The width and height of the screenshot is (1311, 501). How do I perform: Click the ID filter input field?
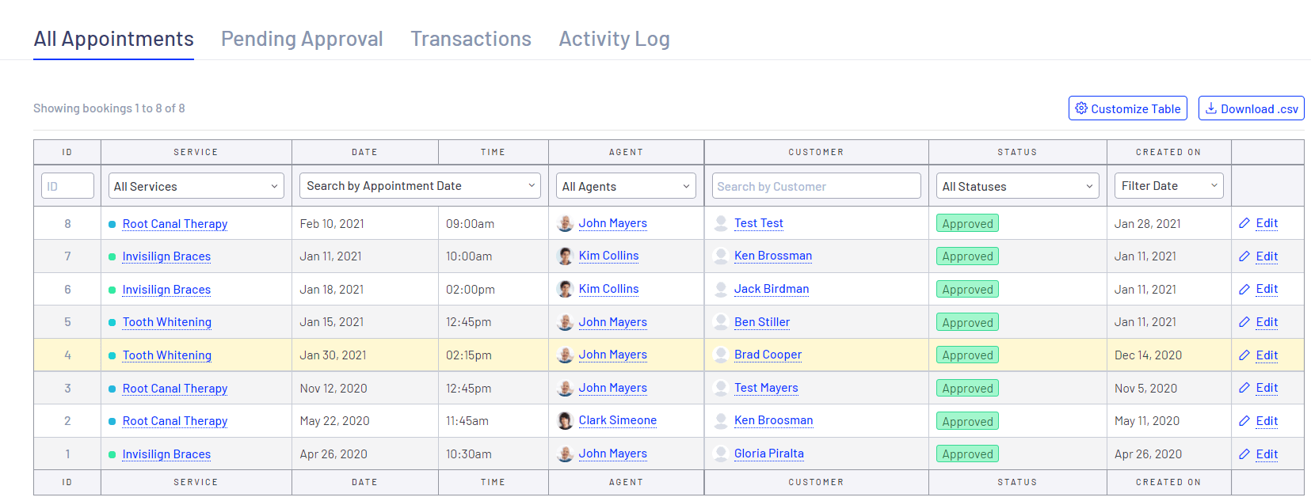click(67, 186)
